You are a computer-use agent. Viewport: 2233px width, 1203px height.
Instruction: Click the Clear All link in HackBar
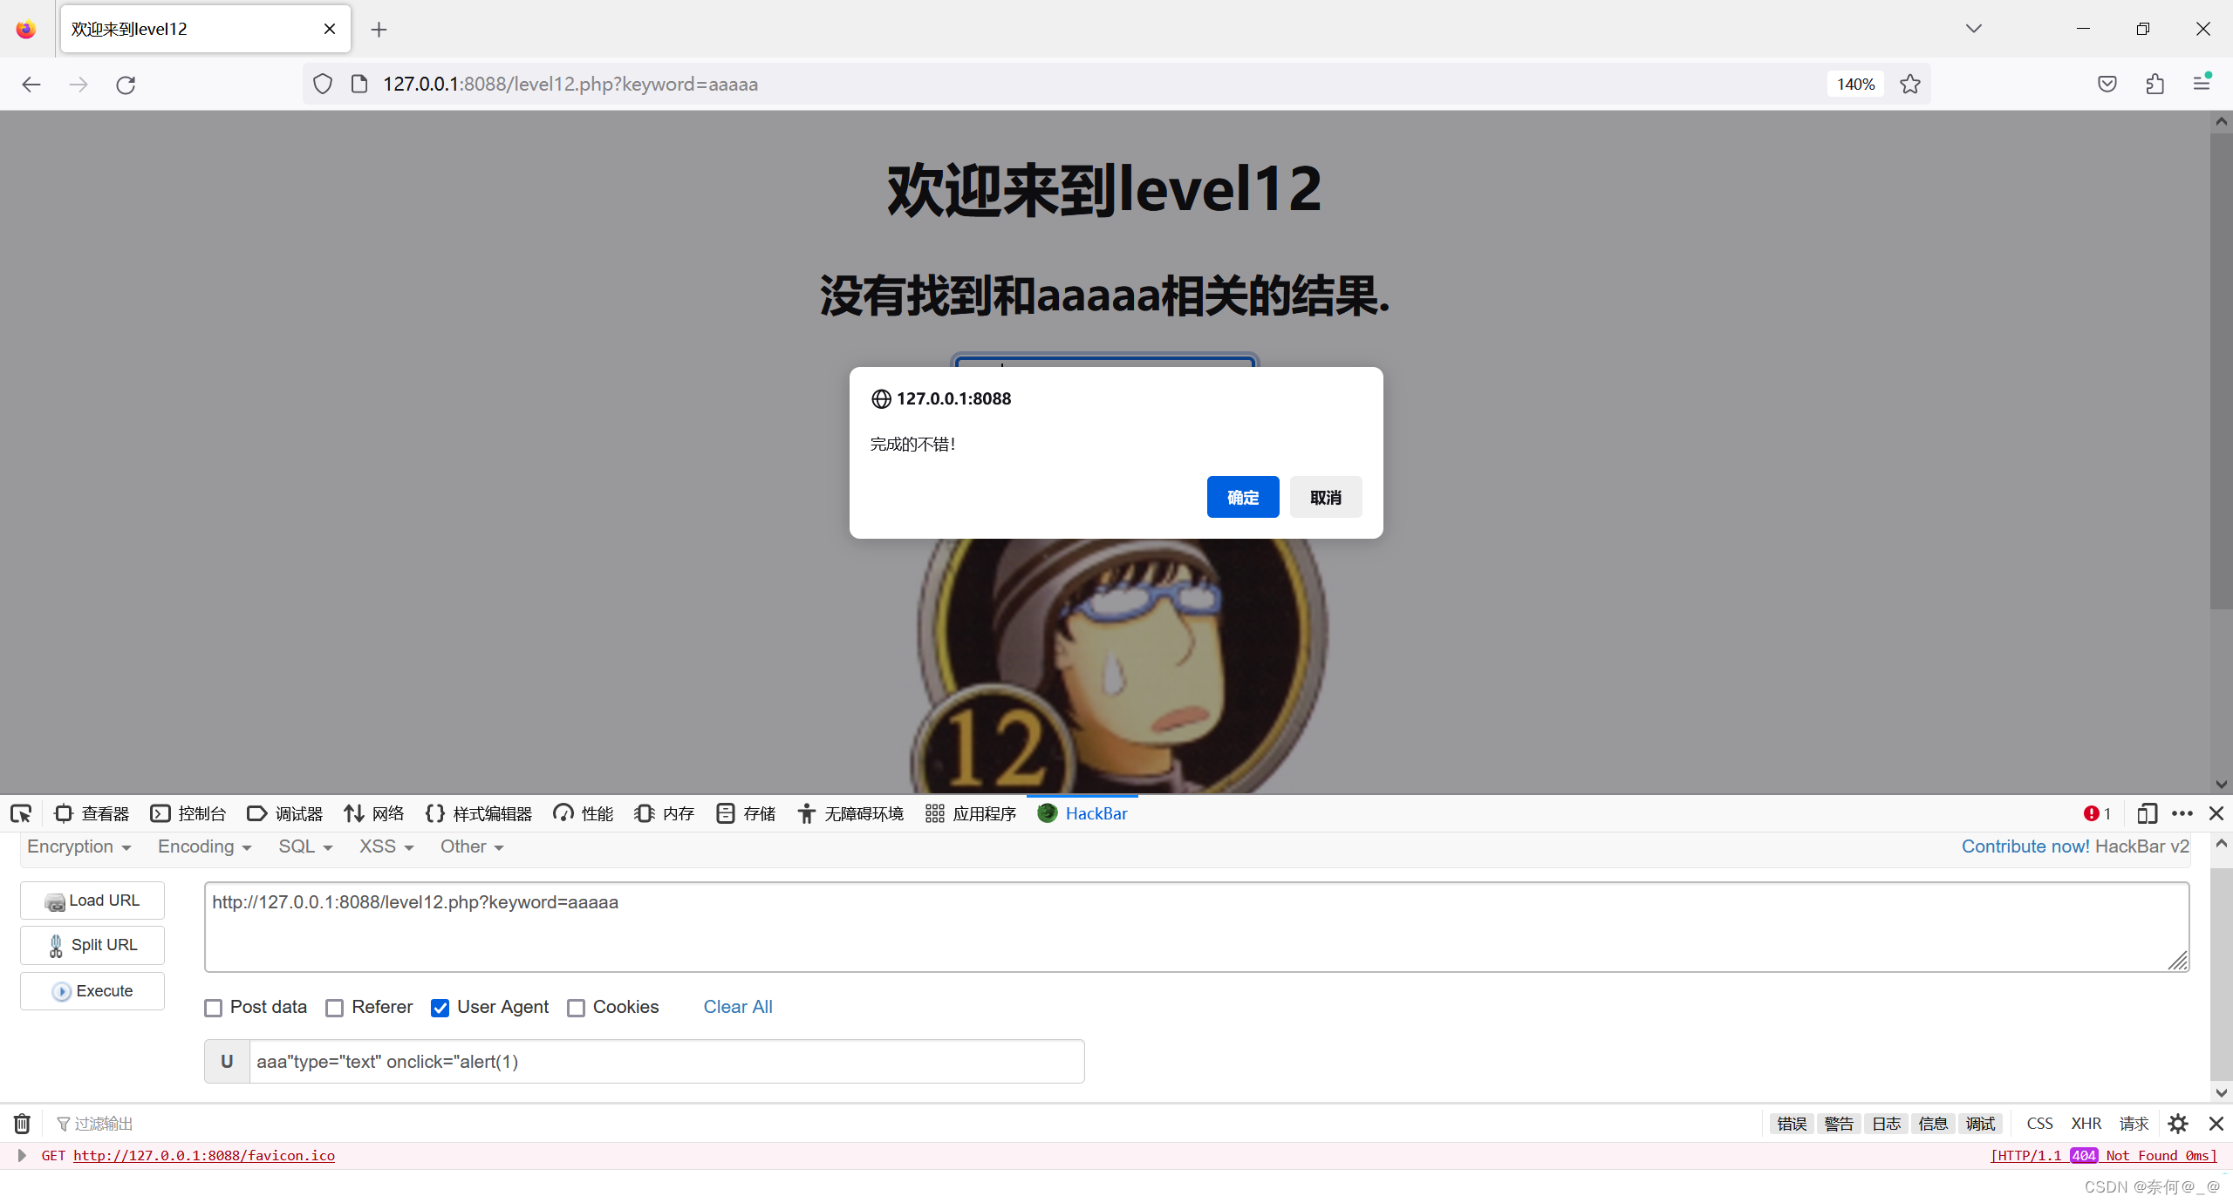(x=736, y=1006)
